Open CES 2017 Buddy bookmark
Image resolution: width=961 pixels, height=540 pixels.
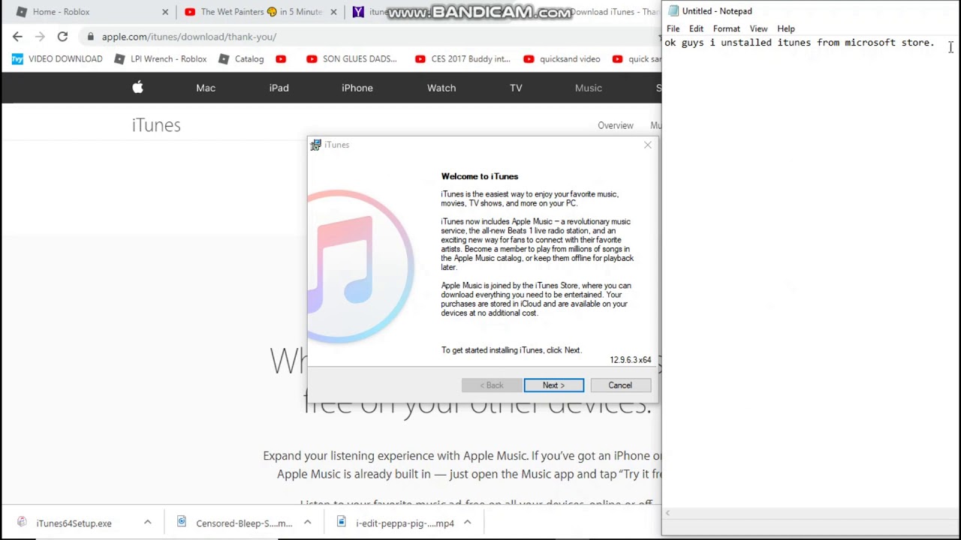(462, 58)
